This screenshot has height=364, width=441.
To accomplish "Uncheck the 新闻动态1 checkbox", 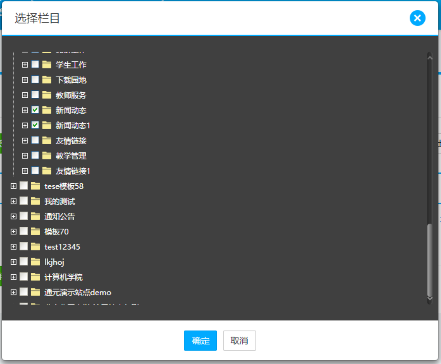I will click(35, 125).
